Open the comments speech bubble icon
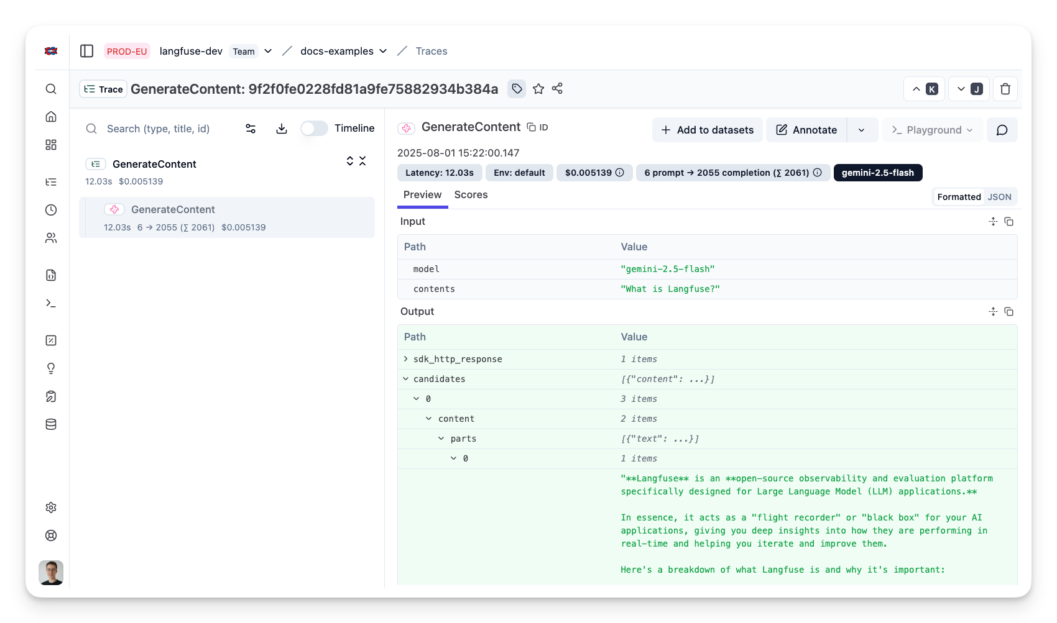Viewport: 1057px width, 623px height. point(1002,130)
